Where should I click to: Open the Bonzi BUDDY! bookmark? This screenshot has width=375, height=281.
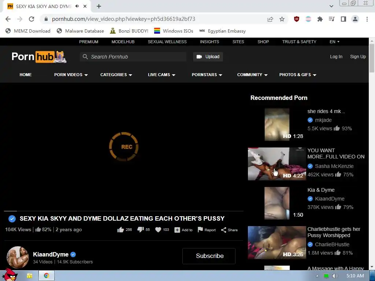tap(129, 31)
